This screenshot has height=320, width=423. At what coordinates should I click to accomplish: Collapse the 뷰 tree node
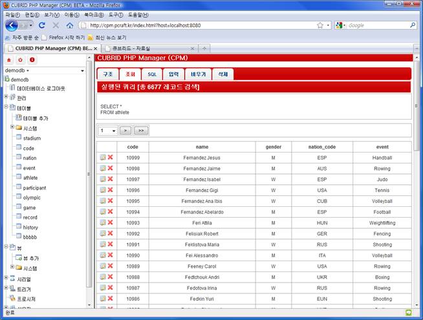pyautogui.click(x=6, y=246)
